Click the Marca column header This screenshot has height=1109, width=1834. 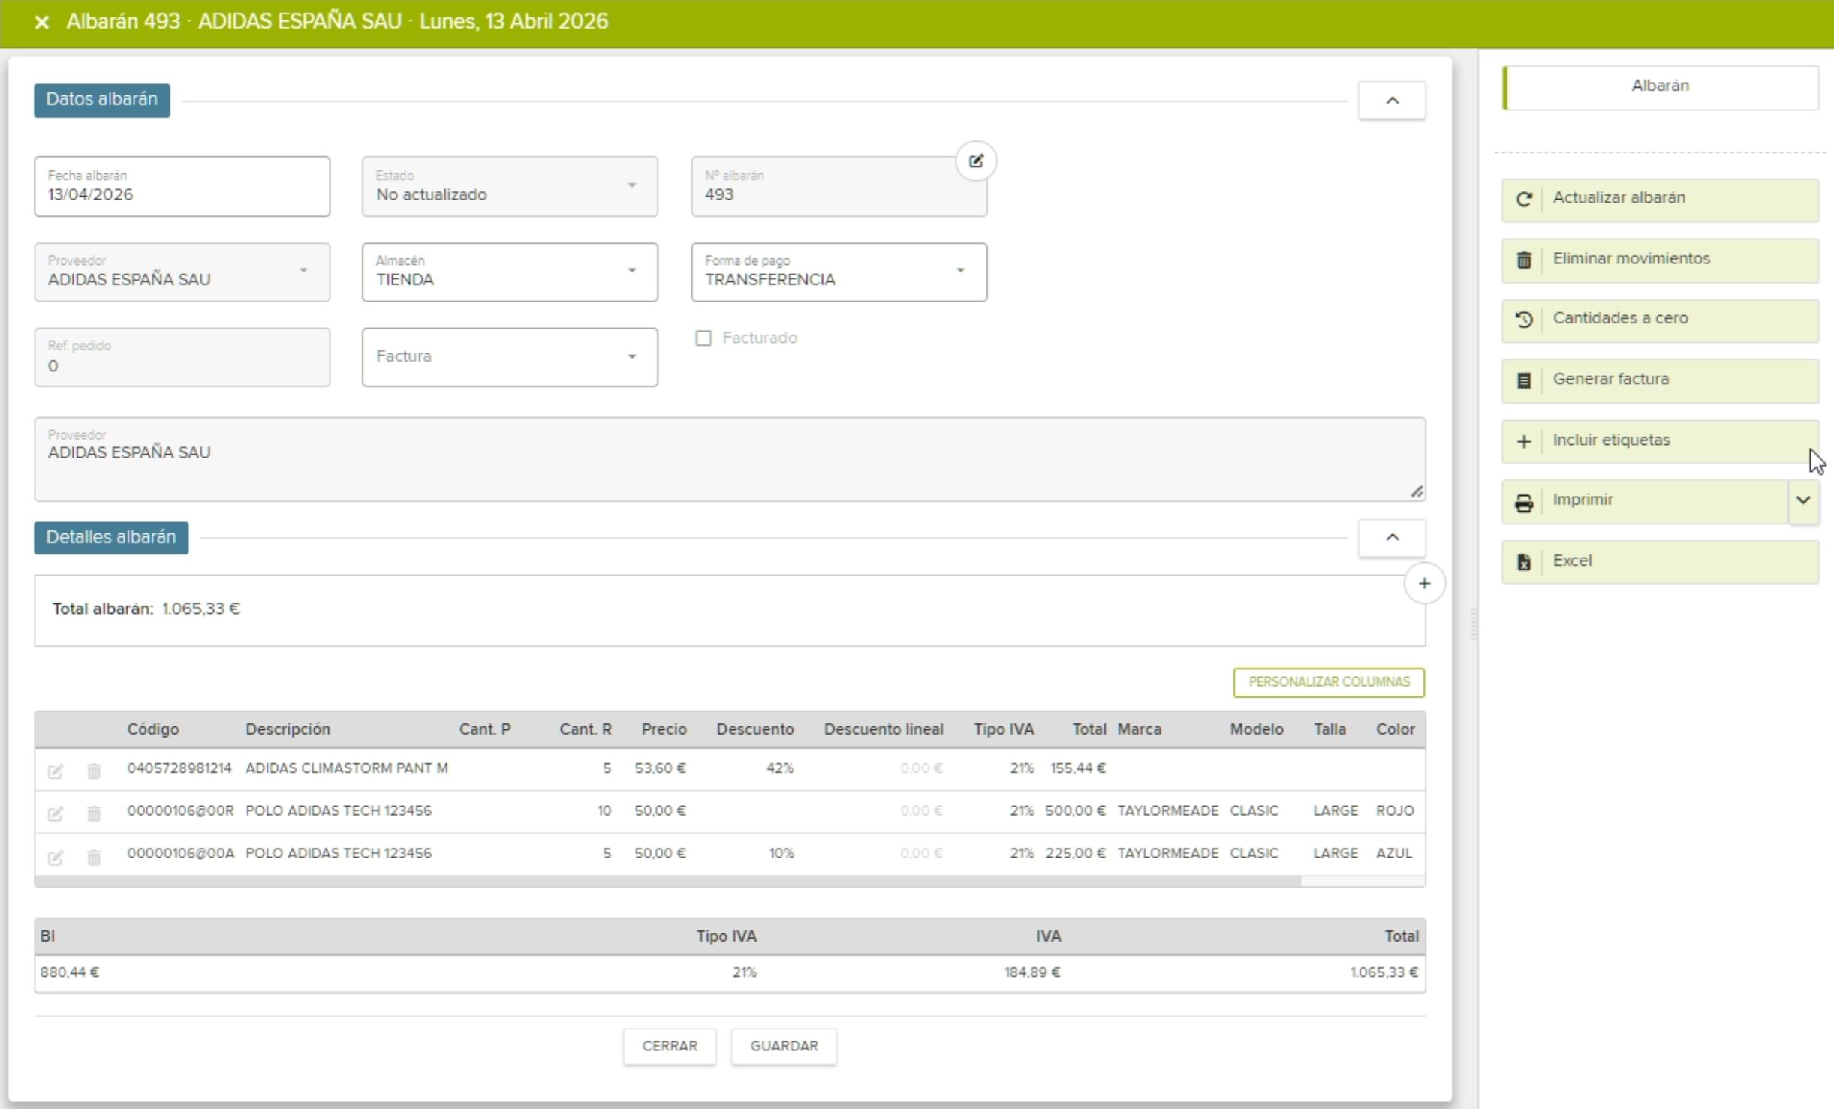tap(1139, 729)
